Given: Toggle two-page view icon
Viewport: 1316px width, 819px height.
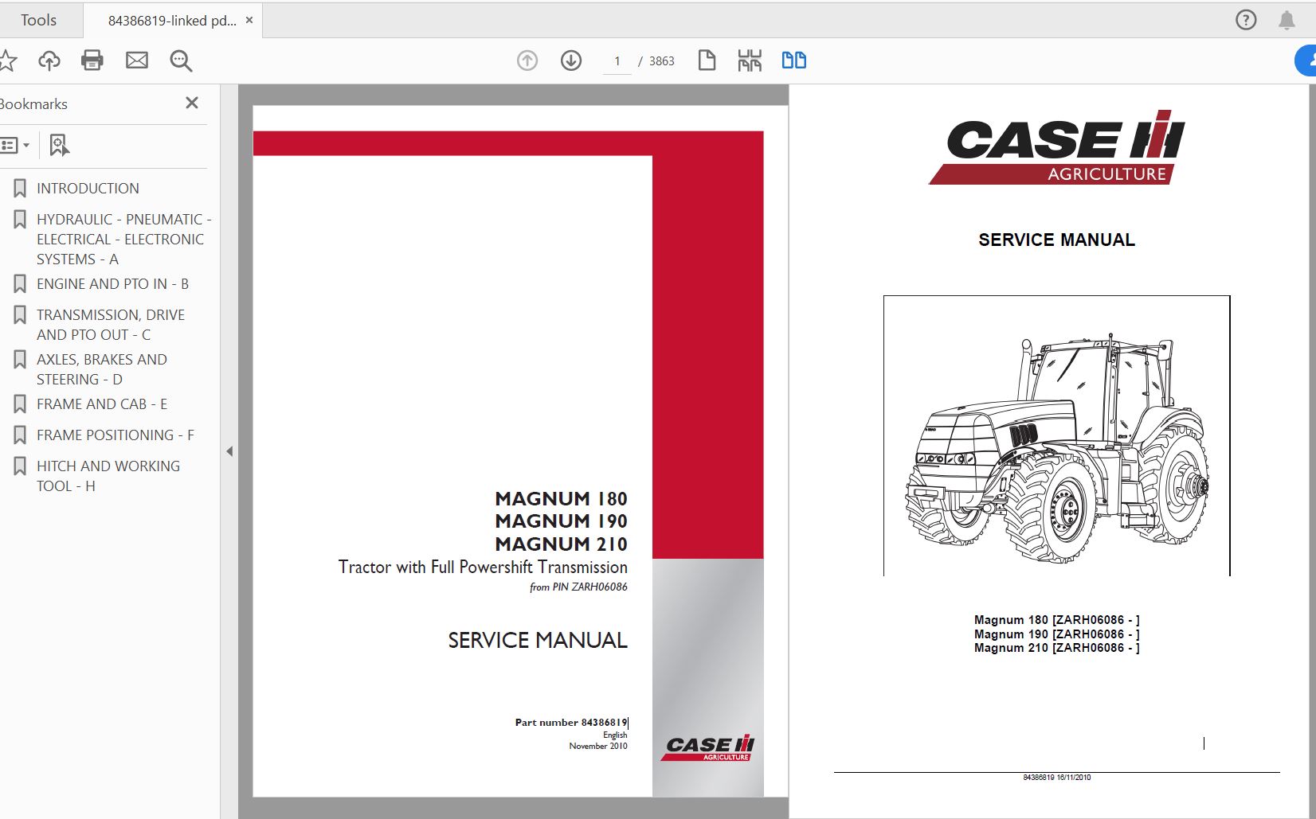Looking at the screenshot, I should pyautogui.click(x=794, y=60).
